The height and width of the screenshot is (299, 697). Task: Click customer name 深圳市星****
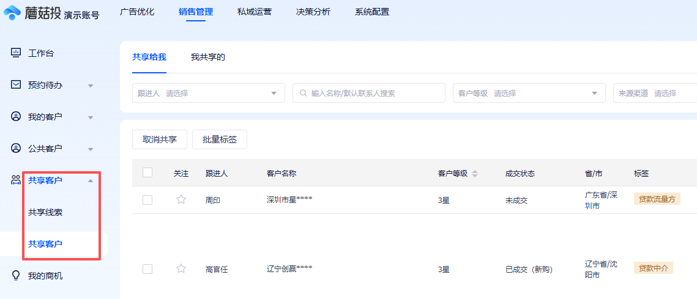(x=289, y=200)
